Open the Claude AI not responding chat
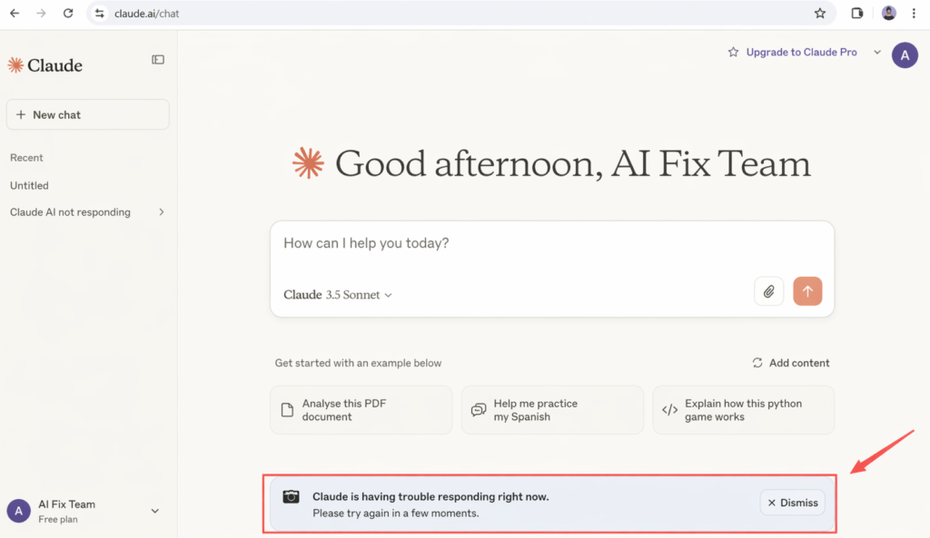This screenshot has height=538, width=930. [71, 212]
